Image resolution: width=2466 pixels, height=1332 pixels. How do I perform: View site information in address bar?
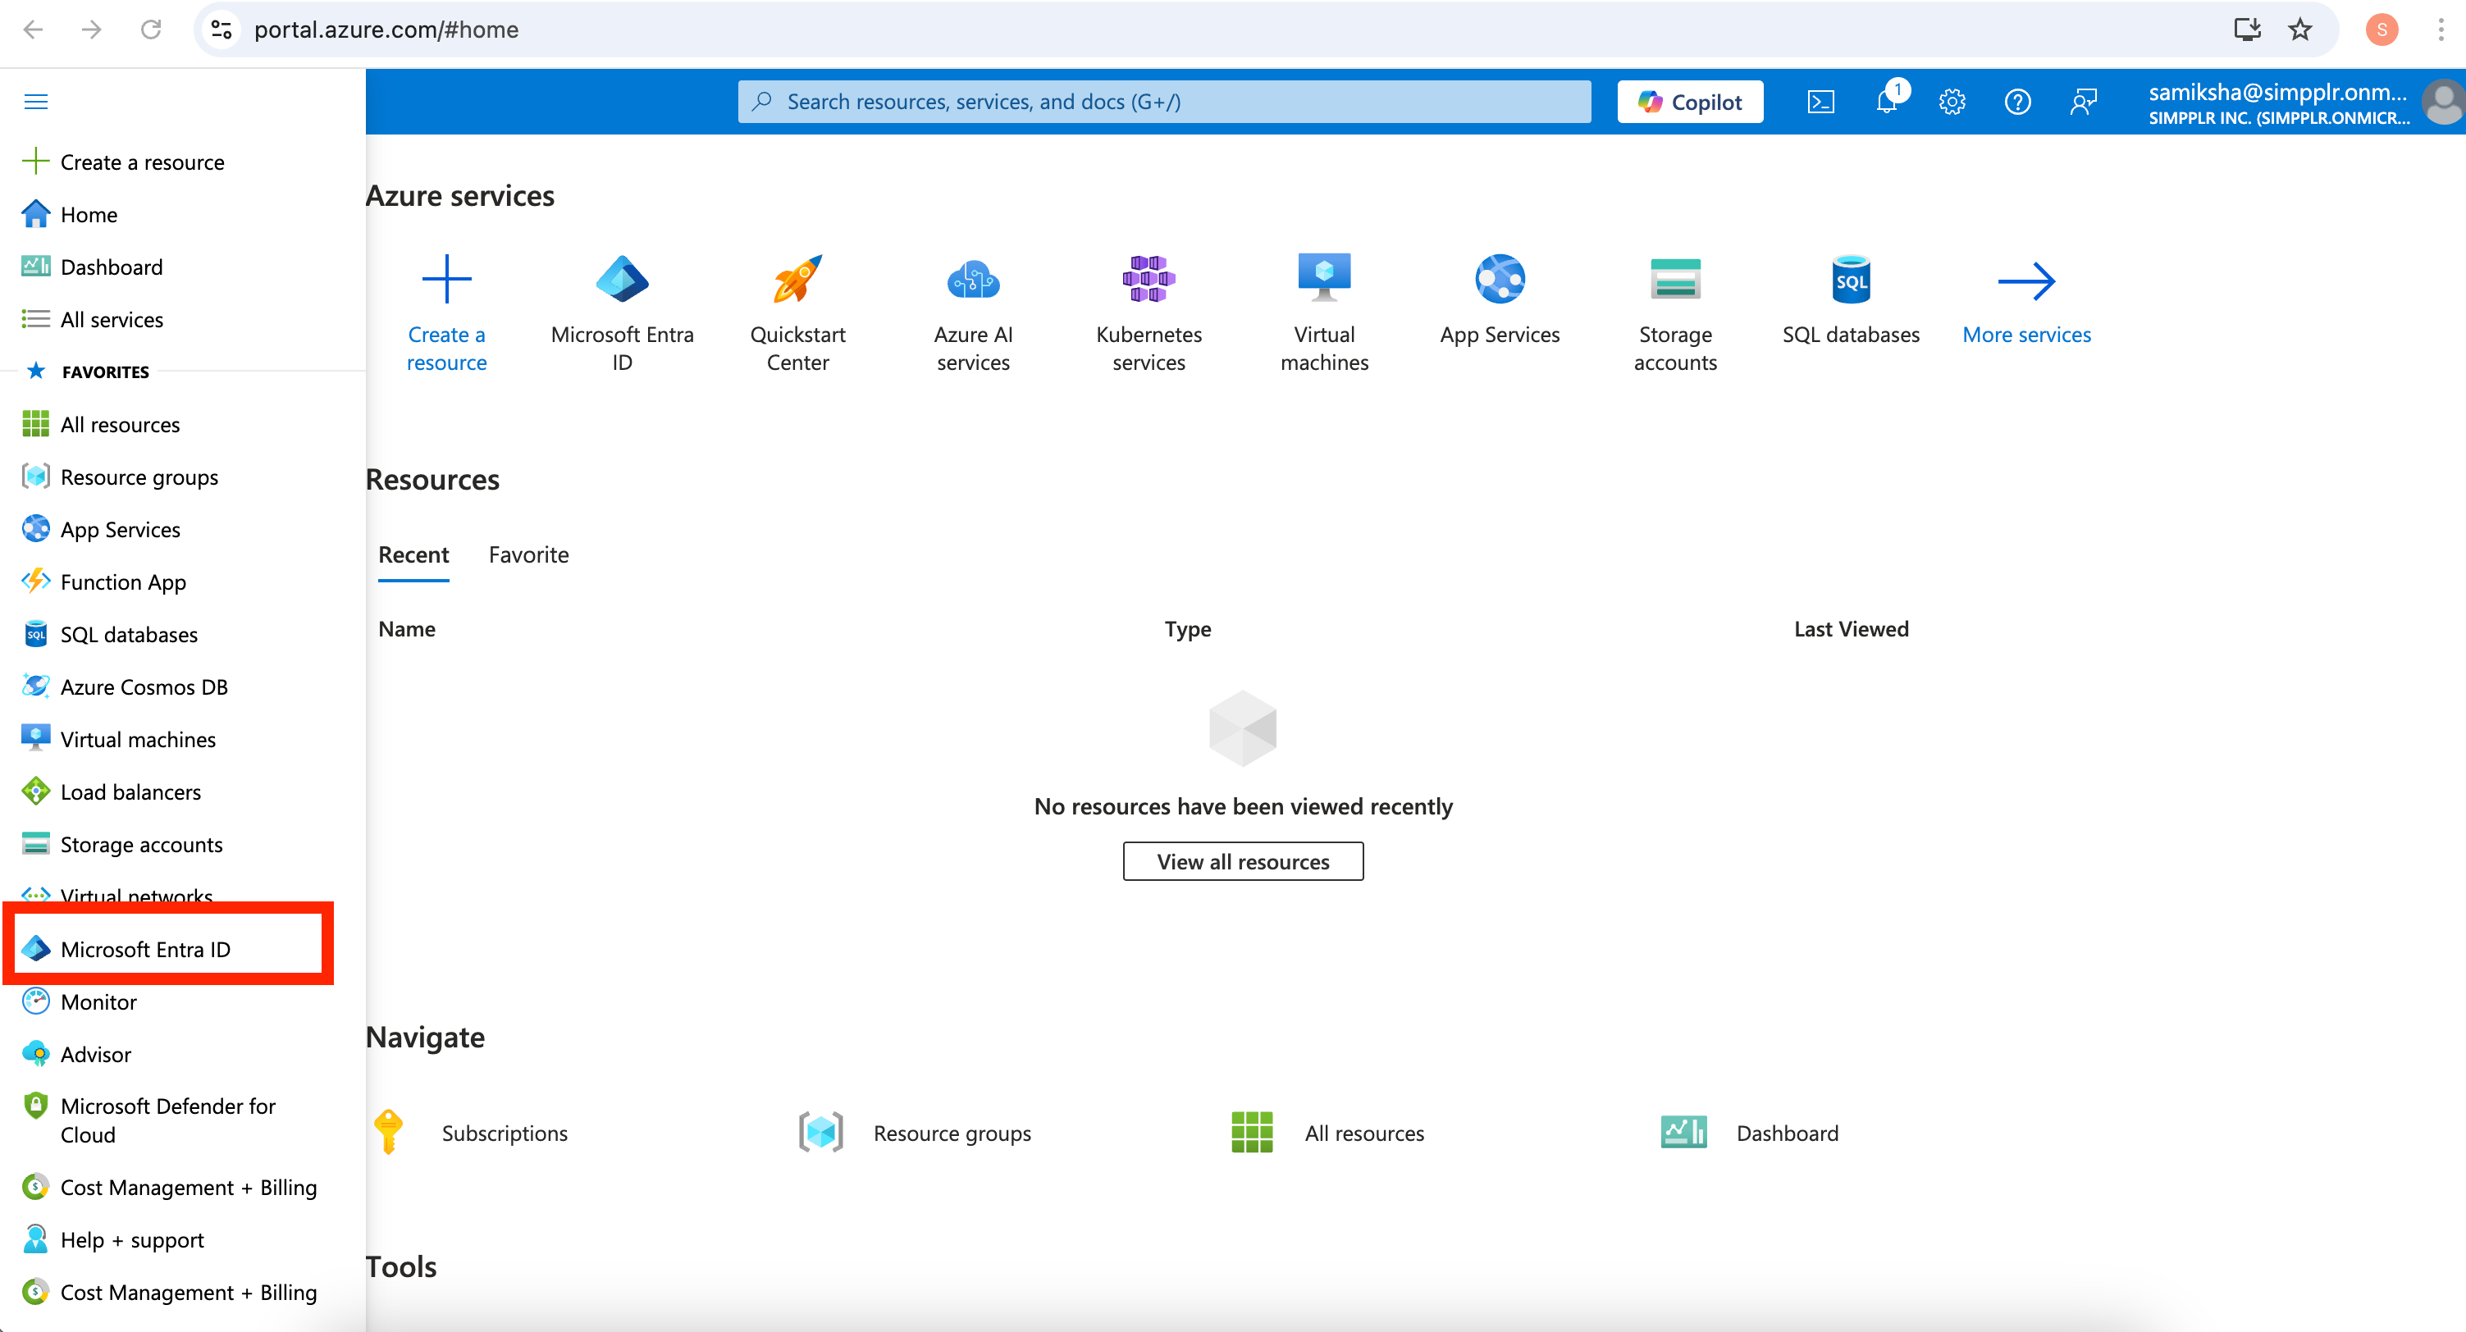pyautogui.click(x=221, y=30)
